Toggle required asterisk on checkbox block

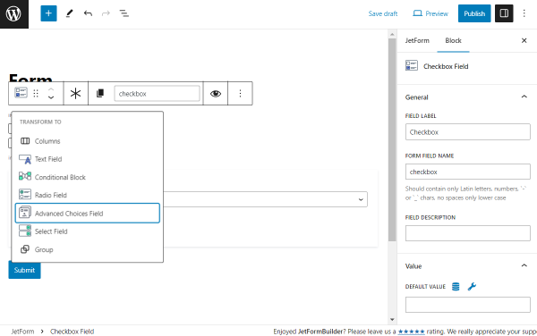pos(75,93)
